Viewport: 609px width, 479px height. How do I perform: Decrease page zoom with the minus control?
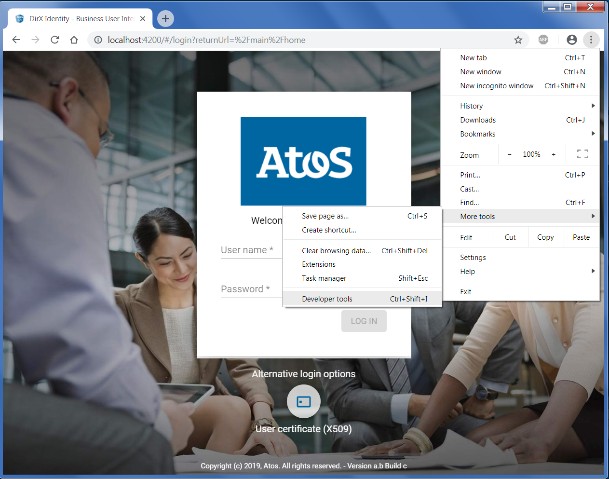coord(509,154)
